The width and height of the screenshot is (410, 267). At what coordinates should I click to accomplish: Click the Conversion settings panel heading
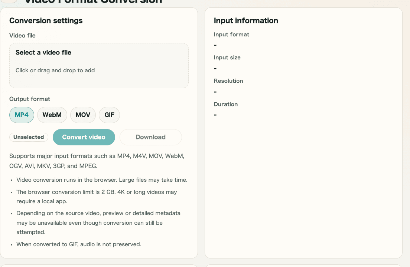coord(46,21)
